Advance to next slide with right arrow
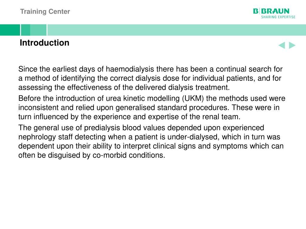Viewport: 306px width, 229px height. [292, 45]
